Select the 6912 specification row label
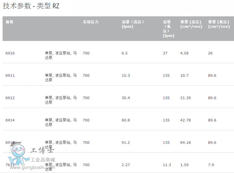The height and width of the screenshot is (173, 234). point(10,98)
